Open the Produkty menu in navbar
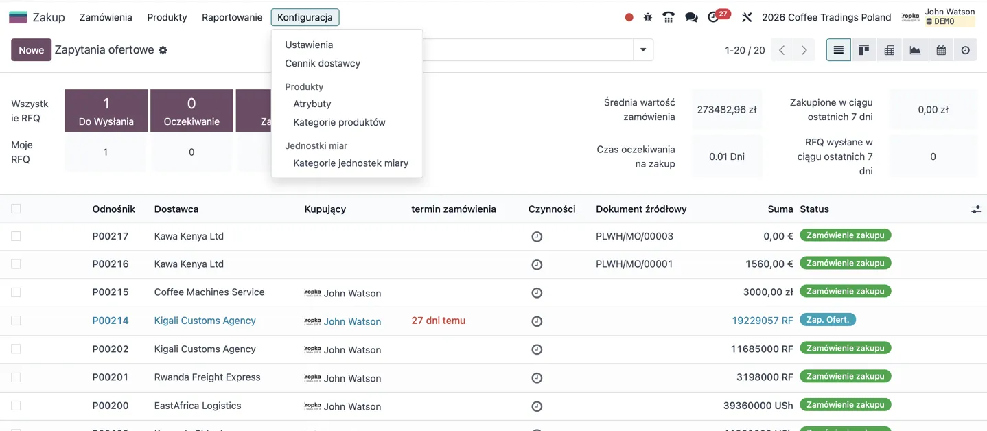 [167, 17]
